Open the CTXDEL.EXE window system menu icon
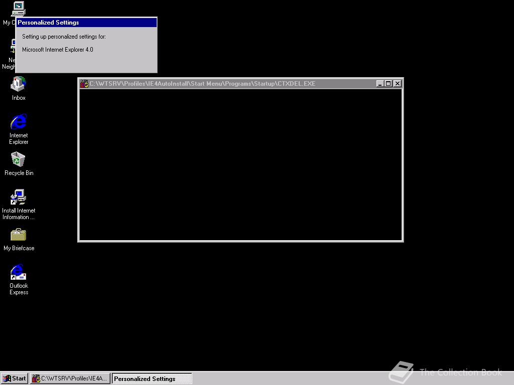This screenshot has height=385, width=514. [84, 84]
